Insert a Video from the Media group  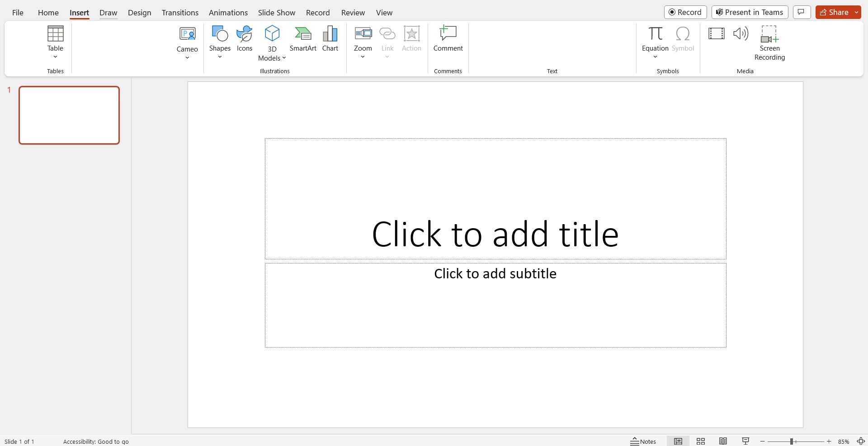coord(717,33)
